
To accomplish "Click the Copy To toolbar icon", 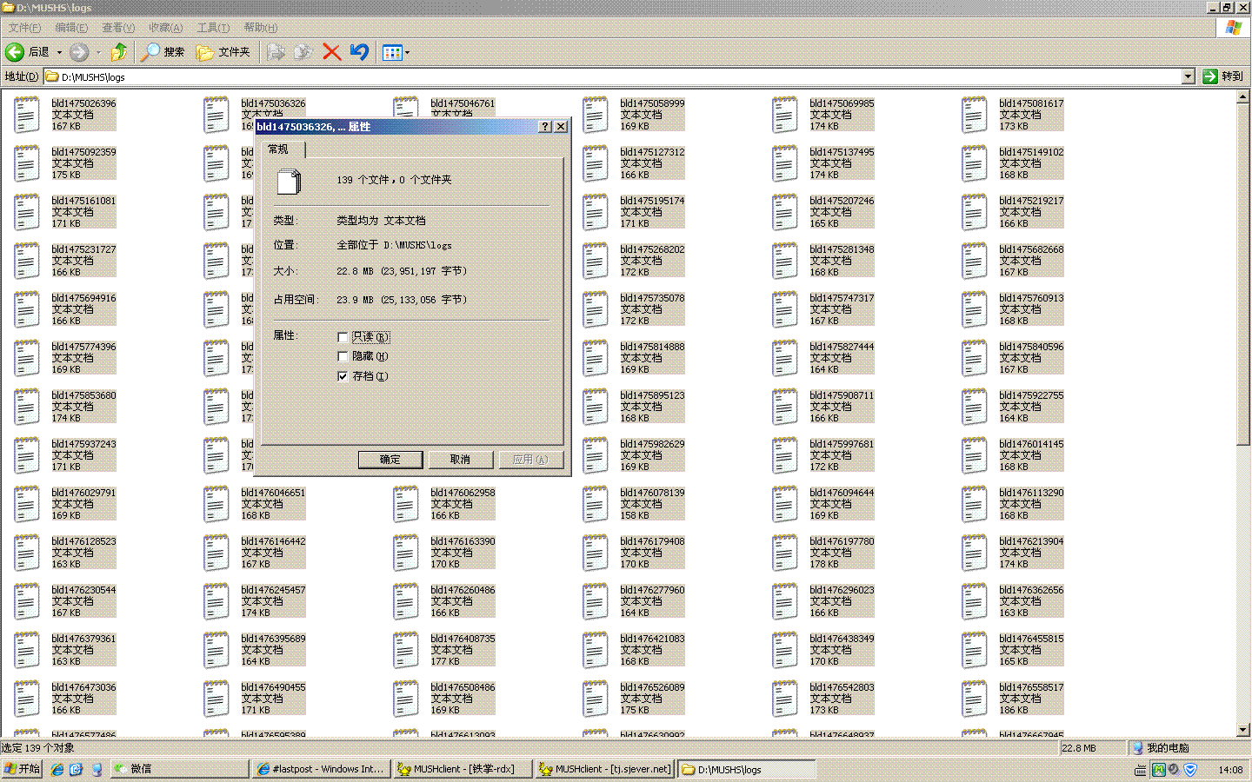I will coord(303,52).
